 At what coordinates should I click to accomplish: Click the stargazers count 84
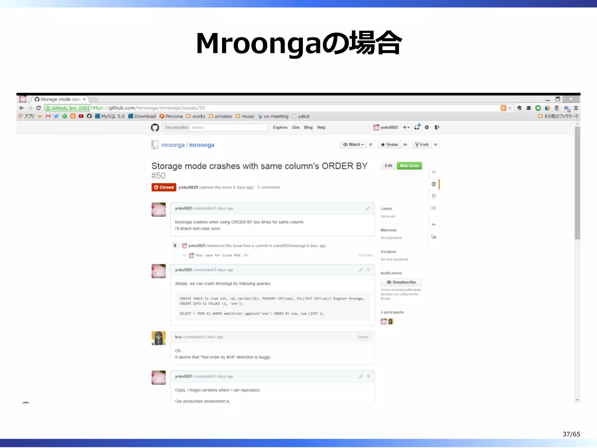coord(405,144)
